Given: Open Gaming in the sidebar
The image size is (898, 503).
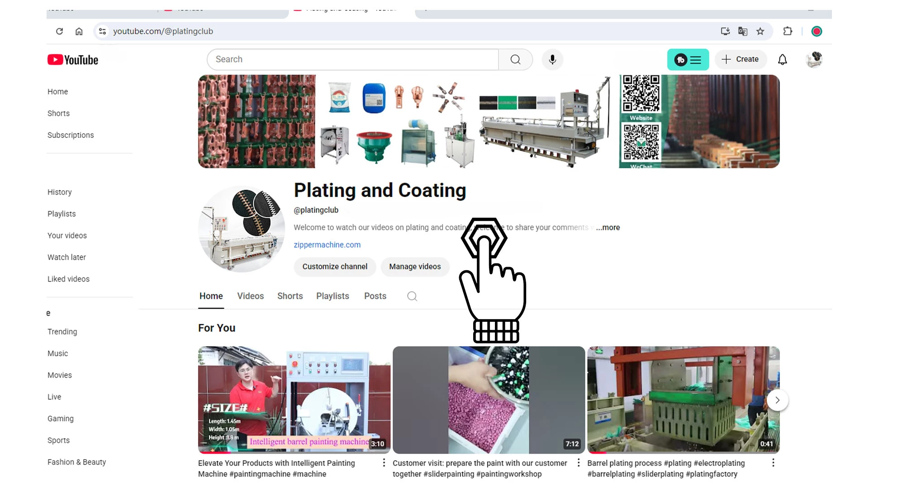Looking at the screenshot, I should (60, 418).
